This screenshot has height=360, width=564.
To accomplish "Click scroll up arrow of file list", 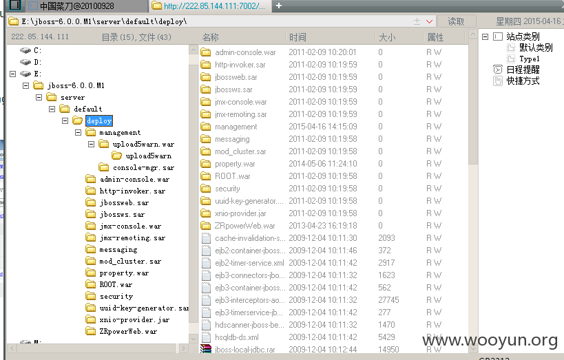I will pyautogui.click(x=473, y=35).
